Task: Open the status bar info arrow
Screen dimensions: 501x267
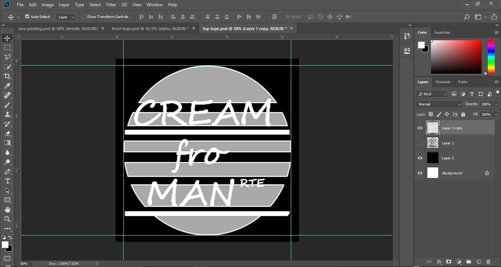Action: pos(97,263)
